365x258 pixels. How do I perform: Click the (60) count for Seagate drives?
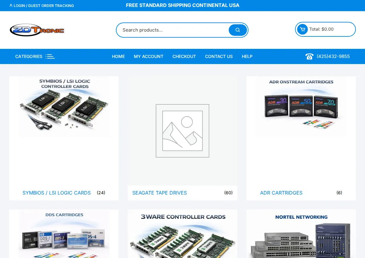[x=228, y=193]
